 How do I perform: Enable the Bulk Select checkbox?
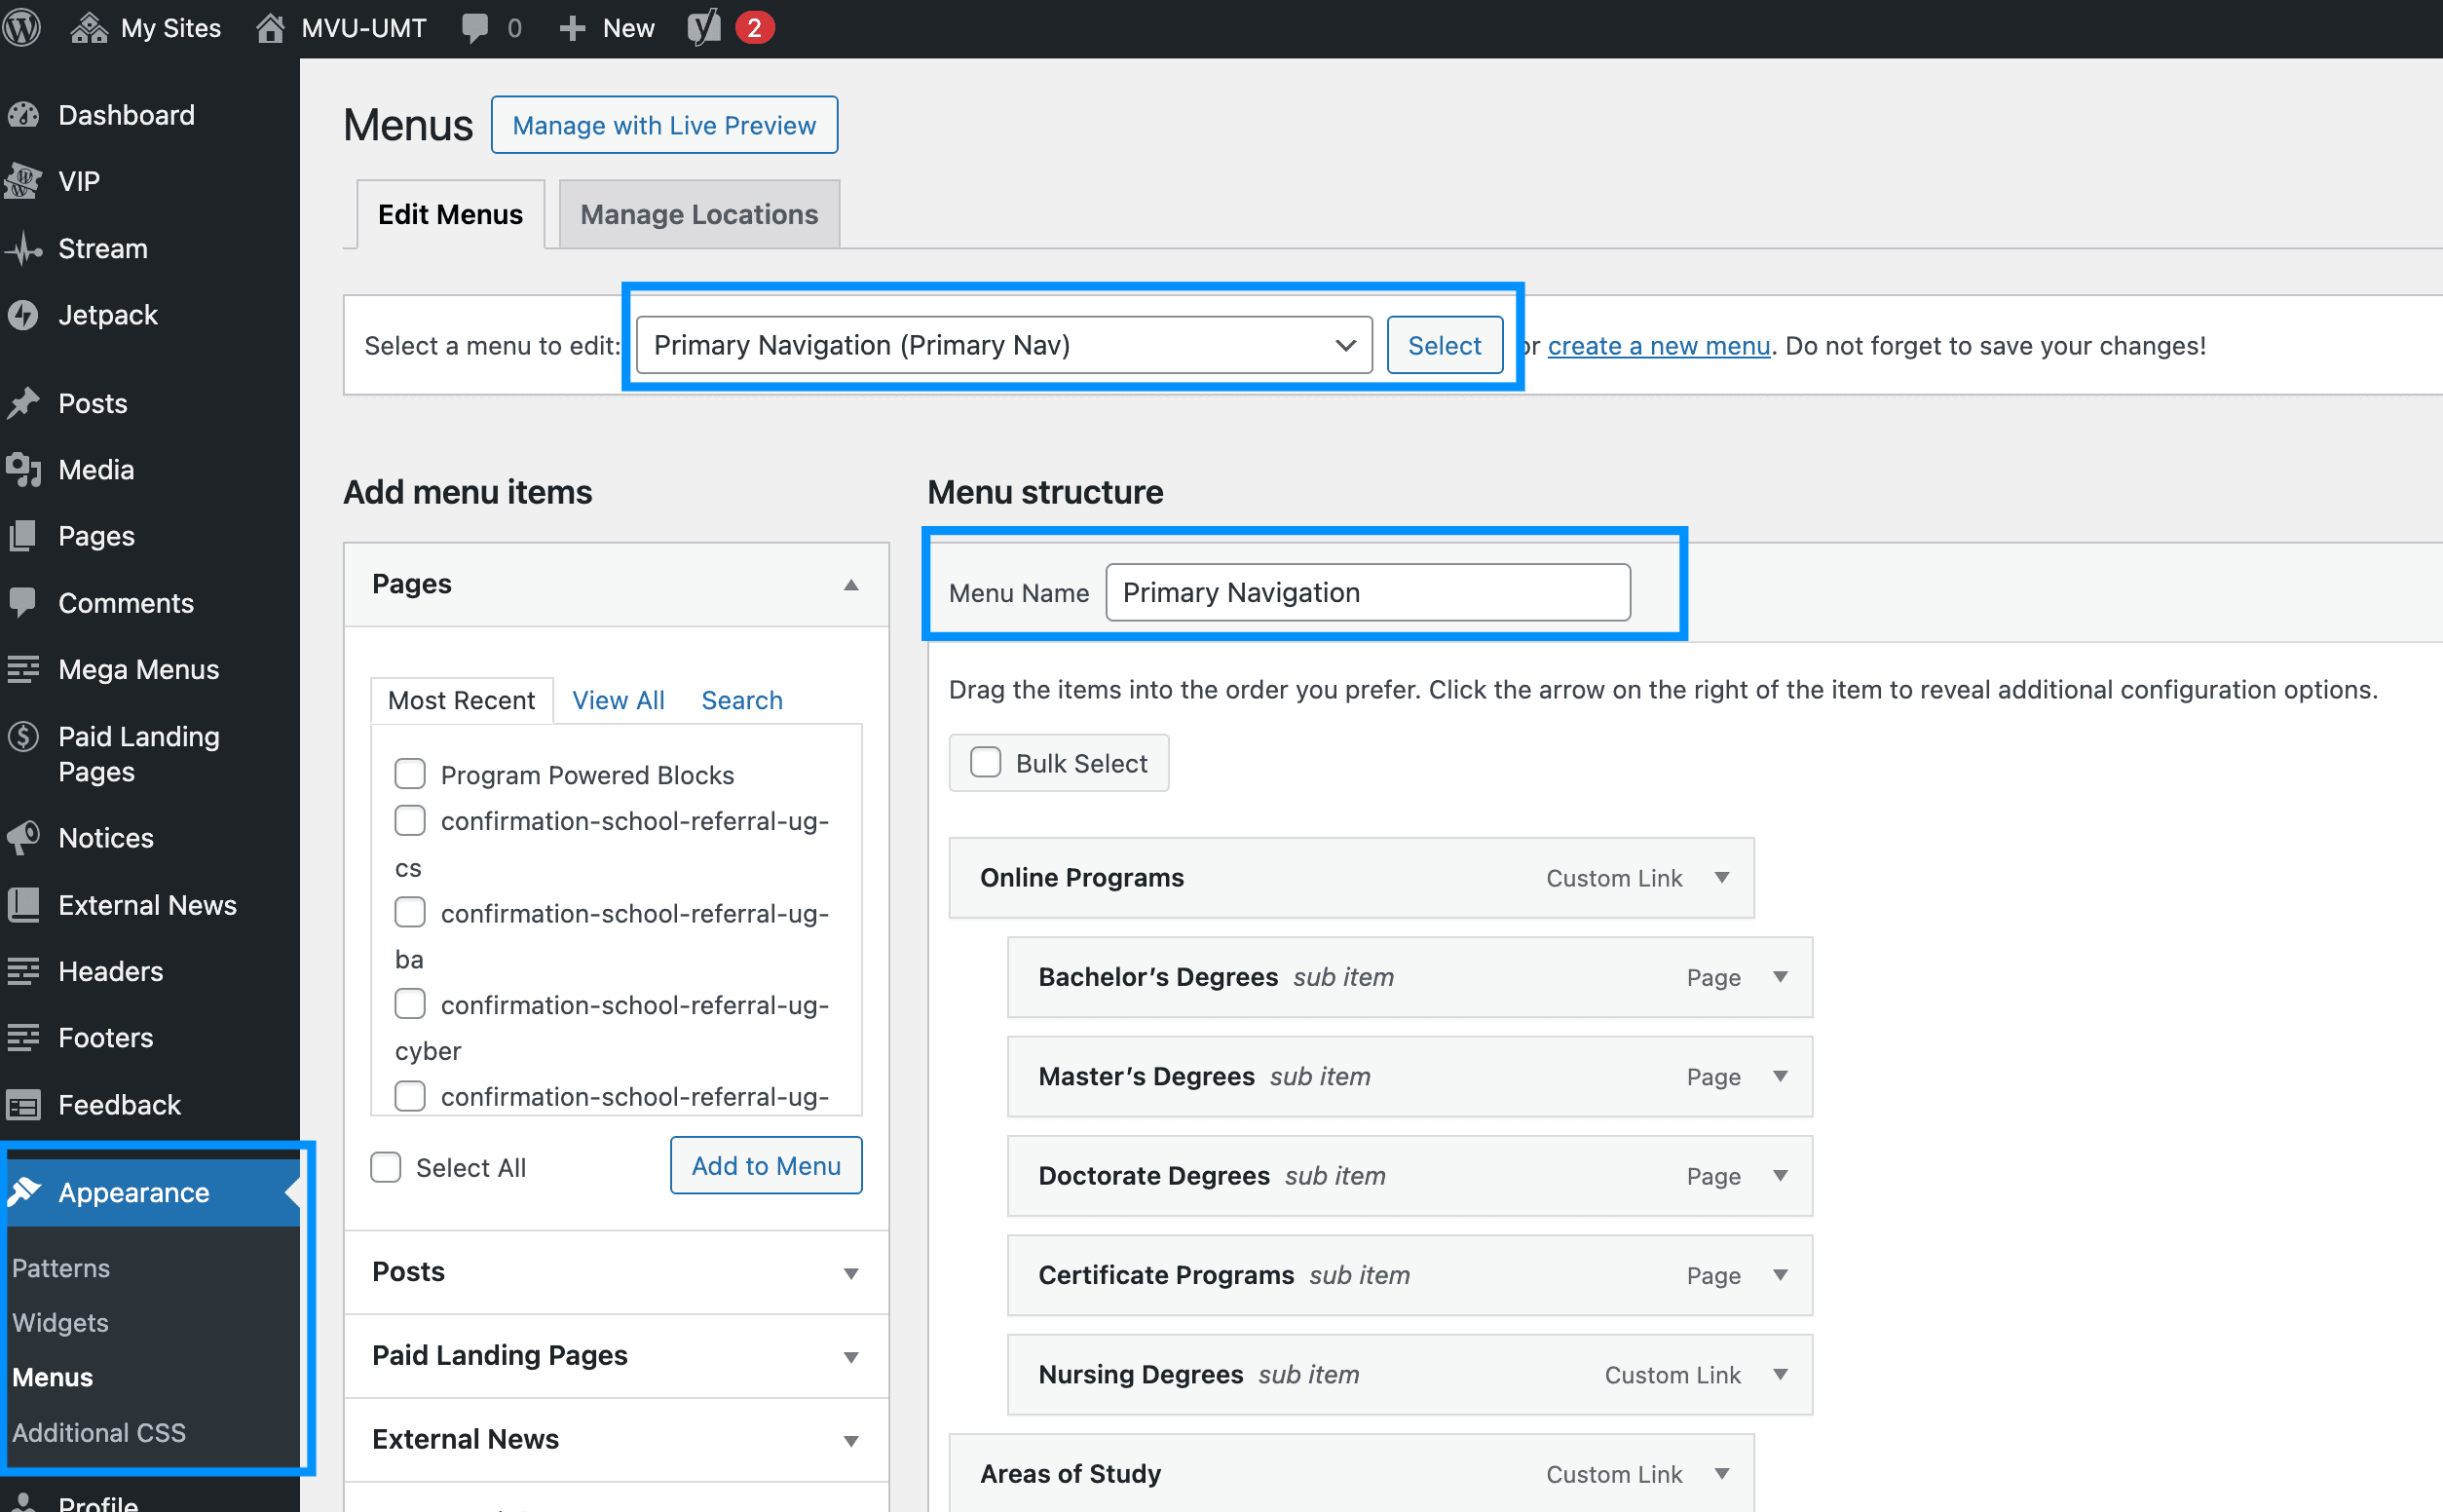986,763
